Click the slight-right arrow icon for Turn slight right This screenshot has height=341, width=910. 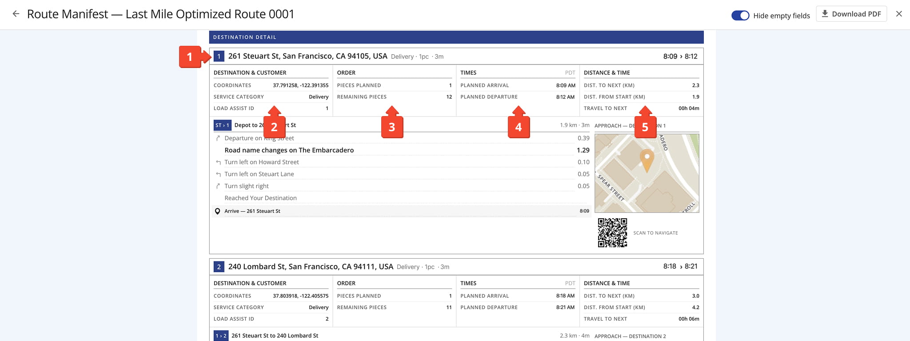click(218, 186)
